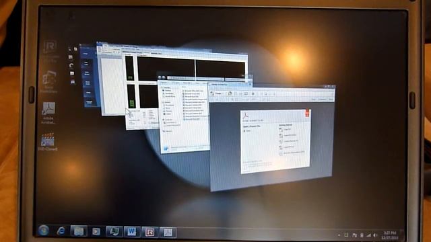The height and width of the screenshot is (242, 431).
Task: Select the DVD-Cloner desktop shortcut
Action: pyautogui.click(x=48, y=142)
